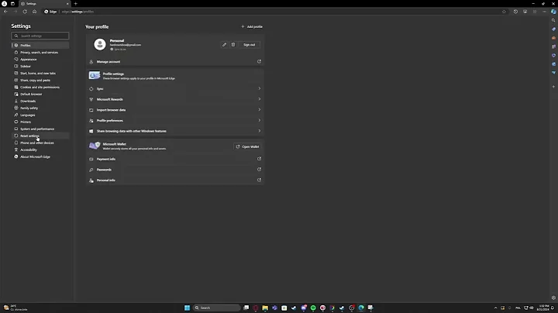Viewport: 558px width, 313px height.
Task: Open the weather widget on taskbar
Action: 15,308
